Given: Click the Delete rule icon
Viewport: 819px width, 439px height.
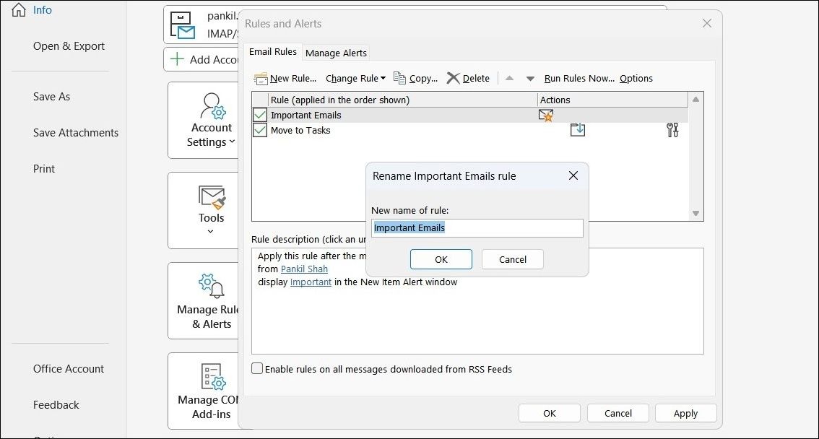Looking at the screenshot, I should pyautogui.click(x=453, y=78).
